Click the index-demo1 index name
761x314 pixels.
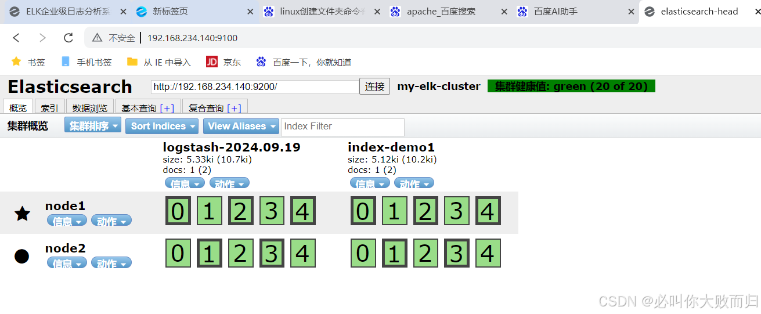pyautogui.click(x=391, y=147)
